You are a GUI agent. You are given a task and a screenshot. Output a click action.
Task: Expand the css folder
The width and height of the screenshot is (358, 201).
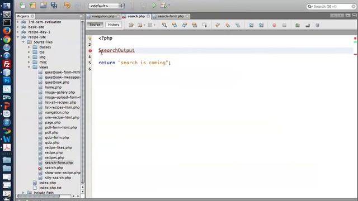[x=29, y=52]
